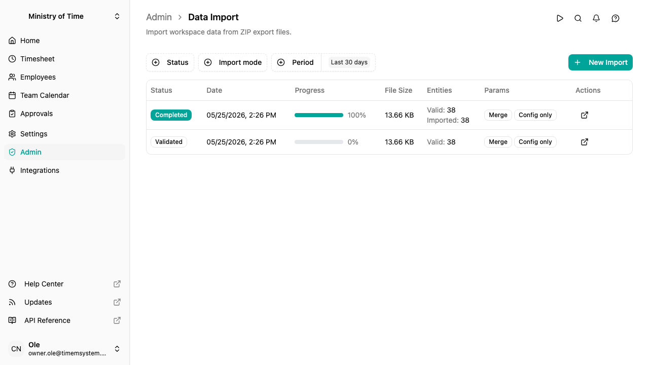Open the Import mode filter dropdown
This screenshot has height=365, width=649.
pos(233,62)
